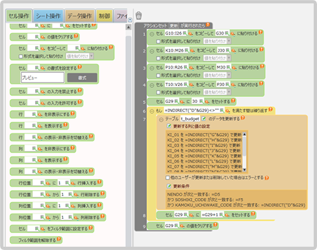Open help icon on row 2 K10:M26 block
This screenshot has width=317, height=250.
click(261, 49)
